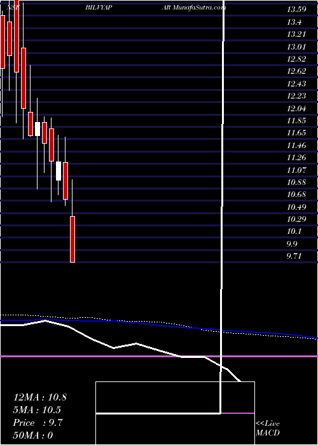Click the 13.4 price axis label
The height and width of the screenshot is (445, 318).
(x=294, y=22)
